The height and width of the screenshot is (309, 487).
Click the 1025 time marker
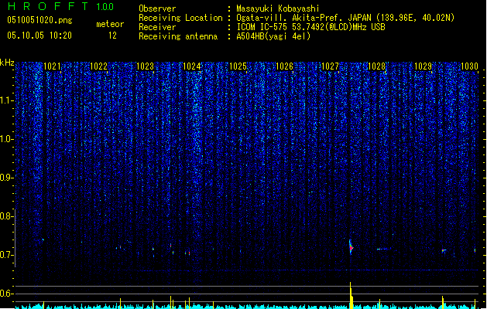pyautogui.click(x=238, y=66)
